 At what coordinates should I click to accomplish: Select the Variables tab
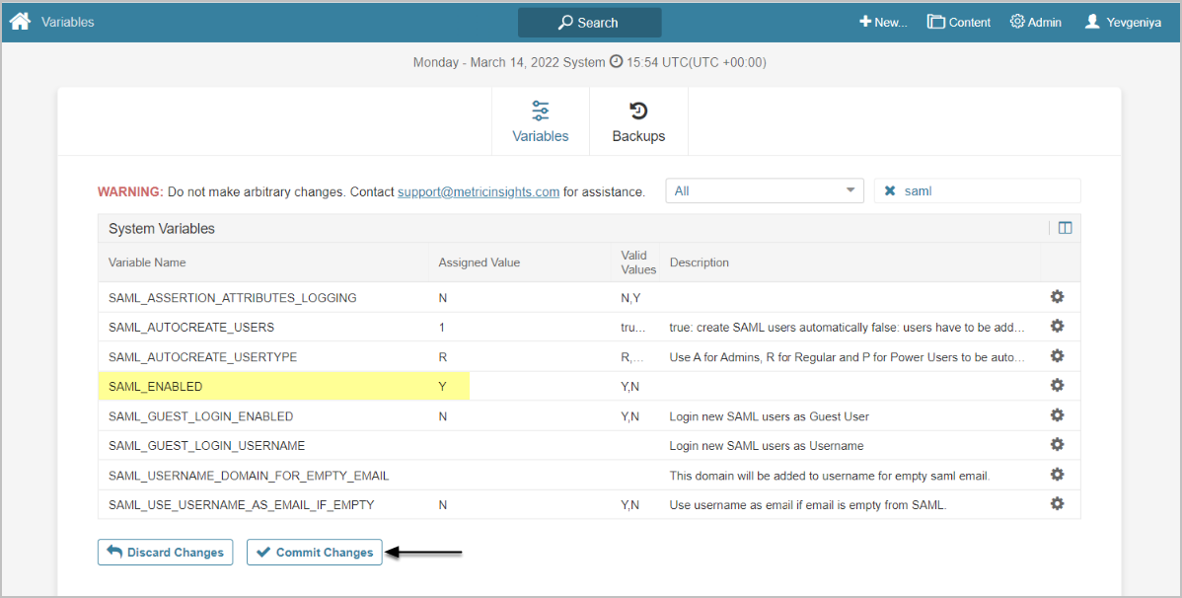tap(541, 121)
